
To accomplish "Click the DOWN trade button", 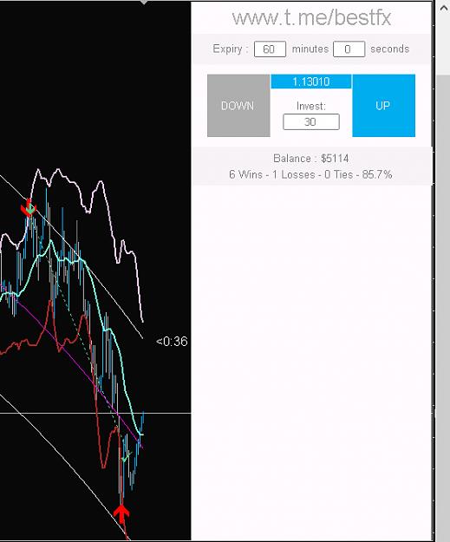I will 238,106.
